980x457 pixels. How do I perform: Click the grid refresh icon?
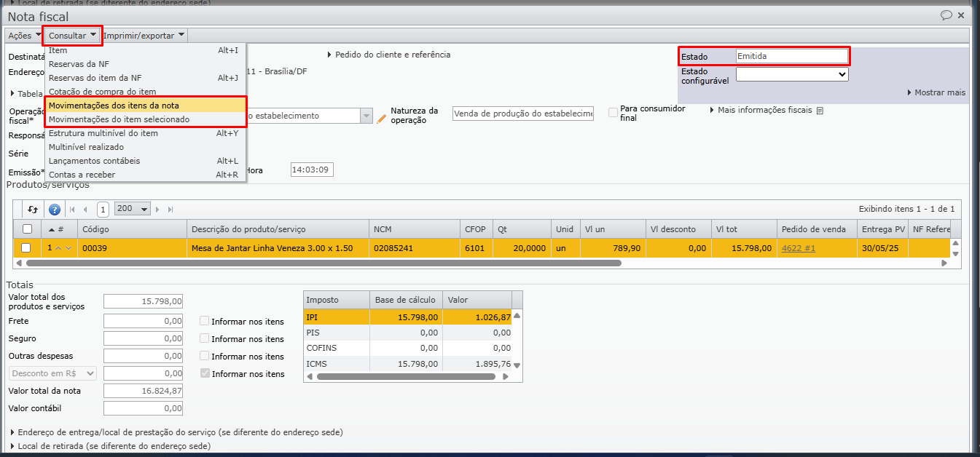coord(33,209)
